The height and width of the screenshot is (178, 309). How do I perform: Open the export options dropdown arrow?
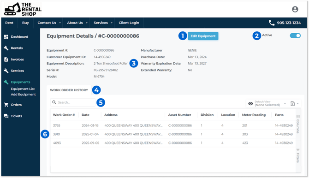[297, 103]
